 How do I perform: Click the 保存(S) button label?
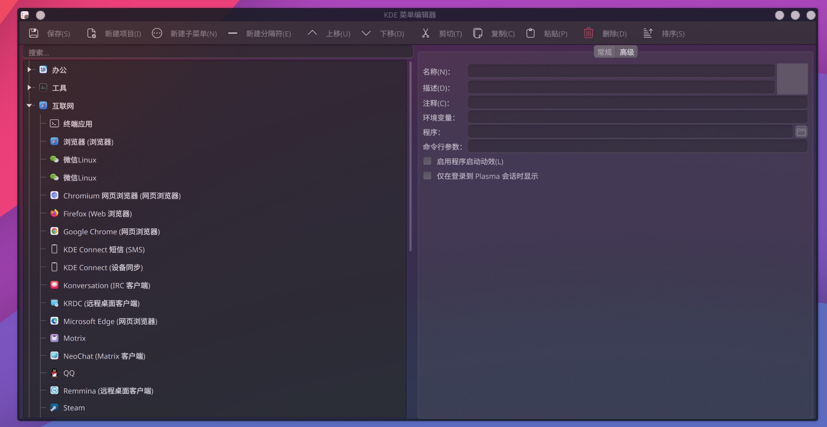tap(59, 34)
